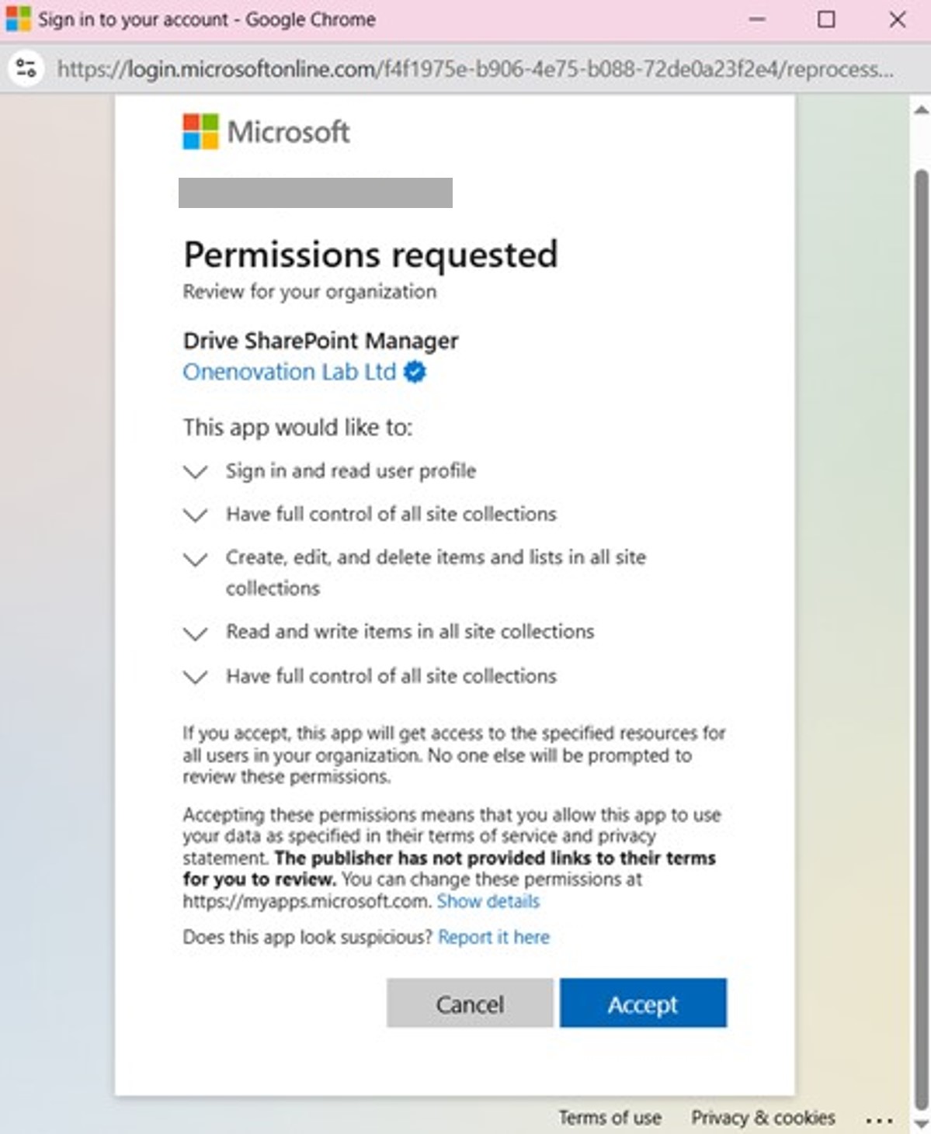The width and height of the screenshot is (931, 1134).
Task: Click the Microsoft four-color logo
Action: pyautogui.click(x=200, y=131)
